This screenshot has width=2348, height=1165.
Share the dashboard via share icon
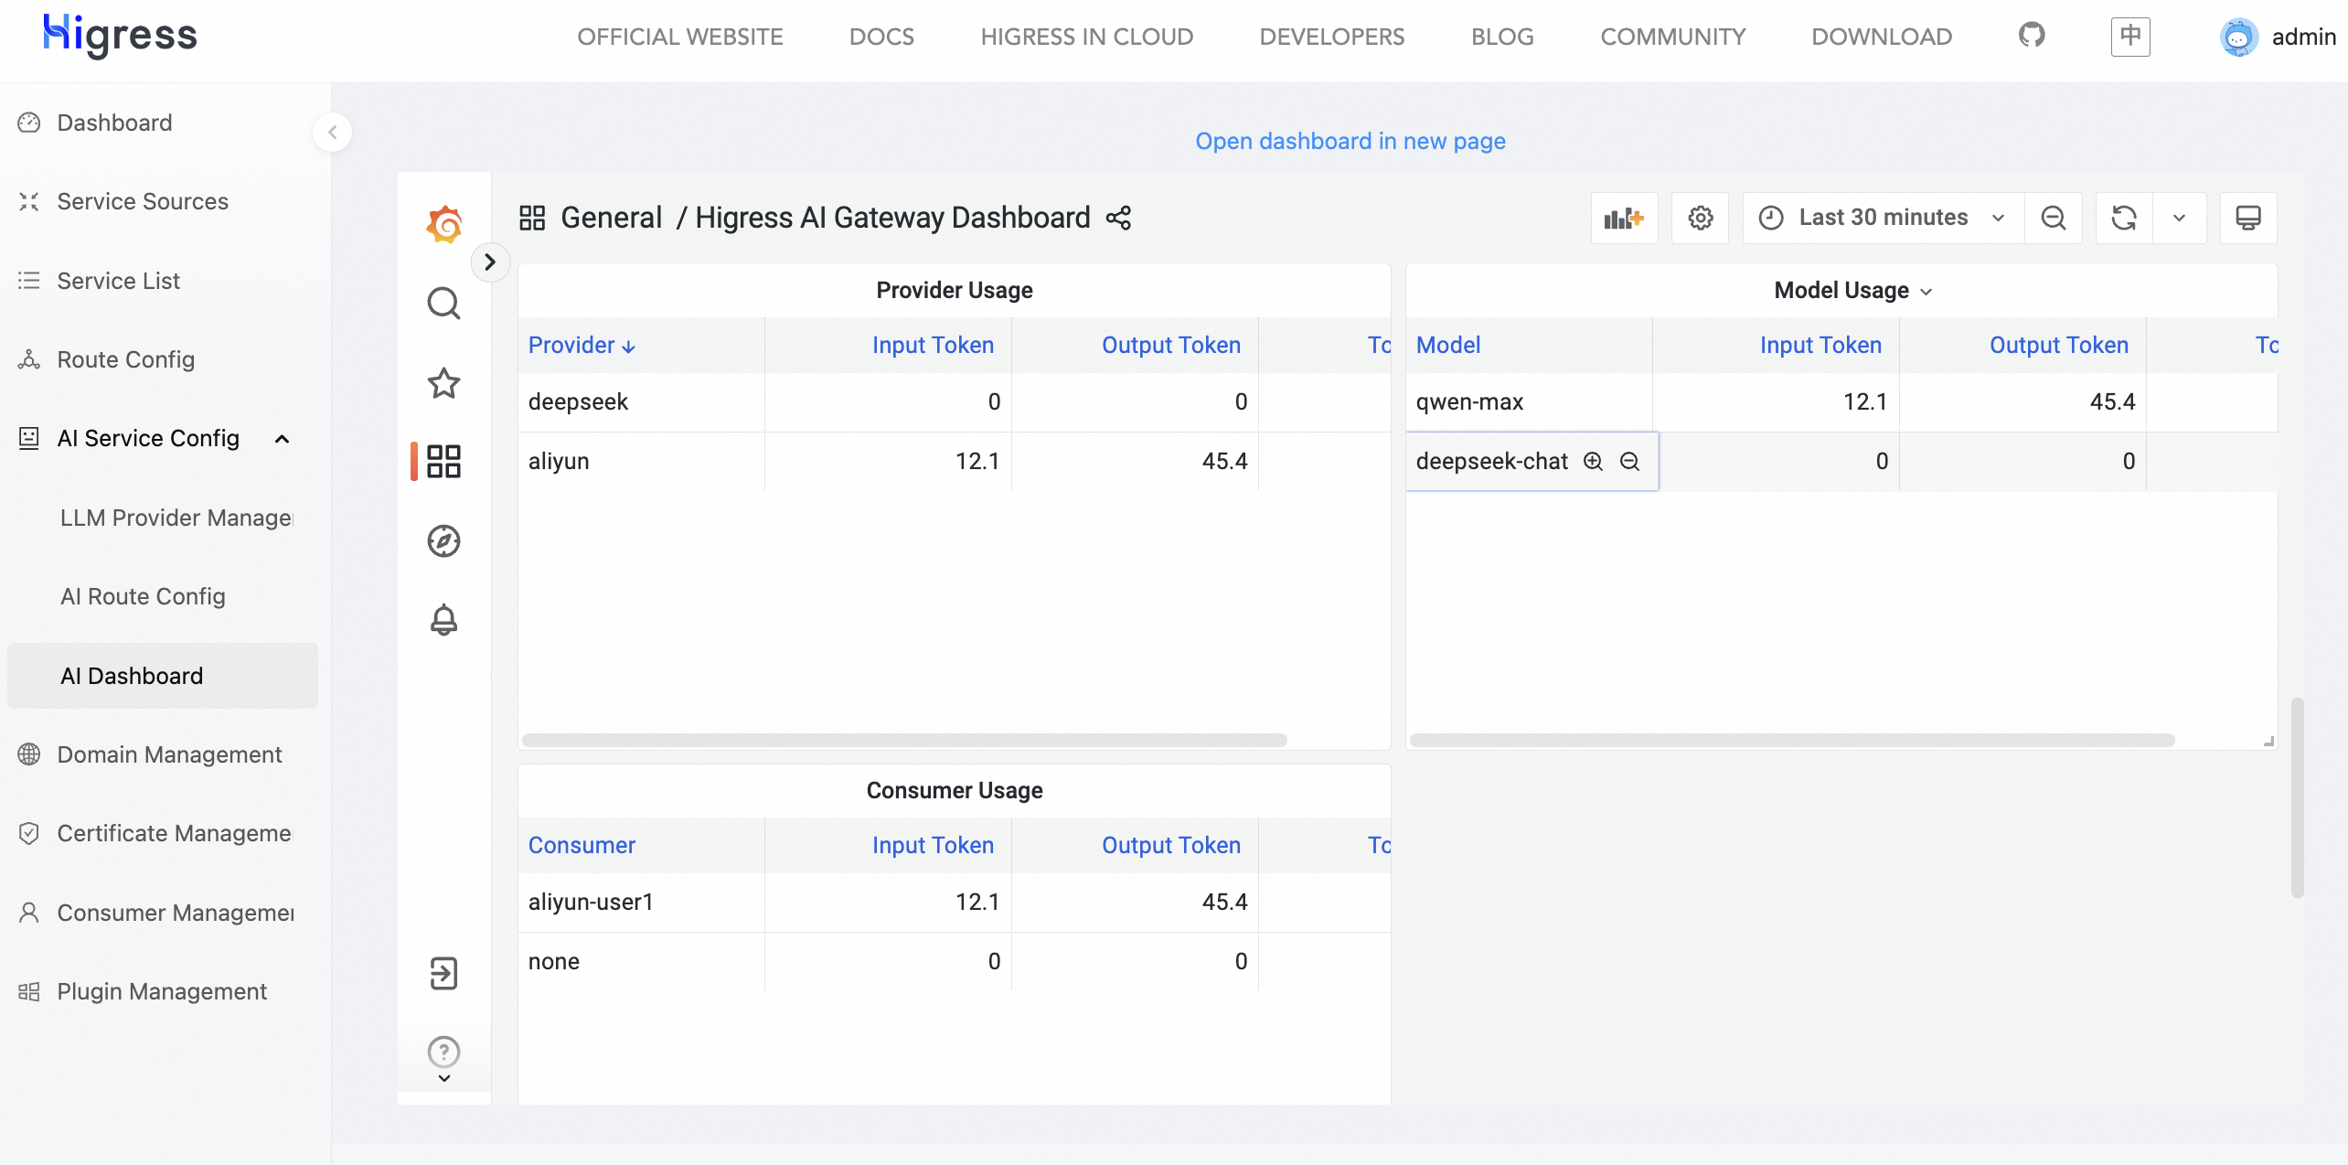[x=1119, y=218]
